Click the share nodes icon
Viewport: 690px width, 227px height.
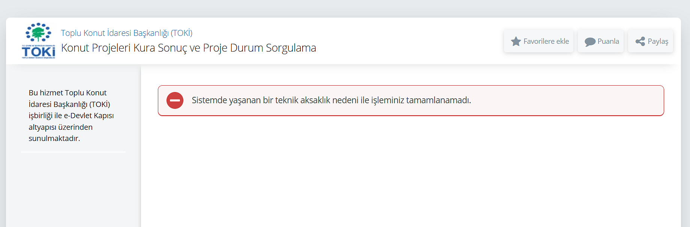click(x=640, y=42)
